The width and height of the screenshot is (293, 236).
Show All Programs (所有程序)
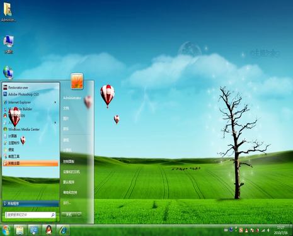[31, 203]
